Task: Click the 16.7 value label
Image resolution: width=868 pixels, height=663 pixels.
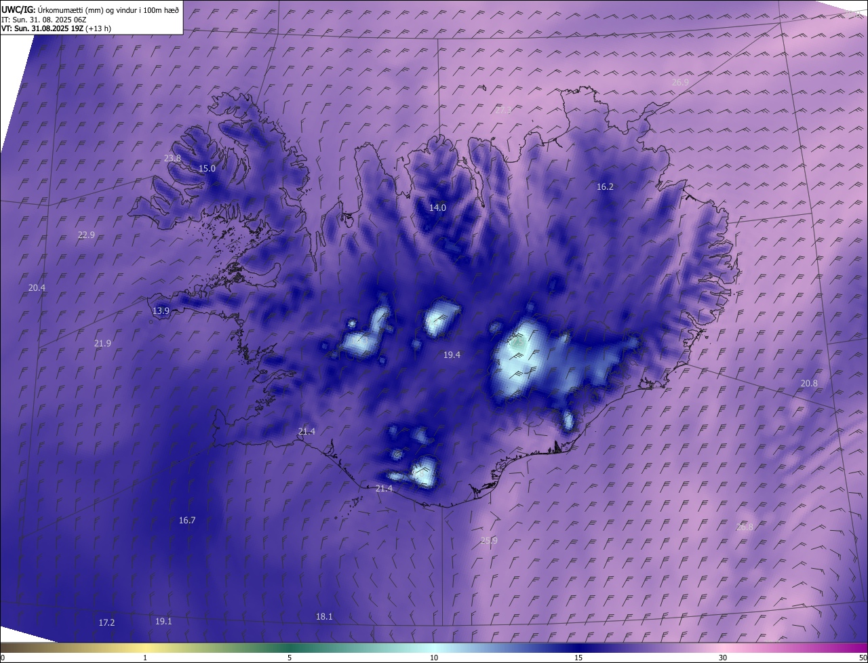Action: pyautogui.click(x=187, y=520)
